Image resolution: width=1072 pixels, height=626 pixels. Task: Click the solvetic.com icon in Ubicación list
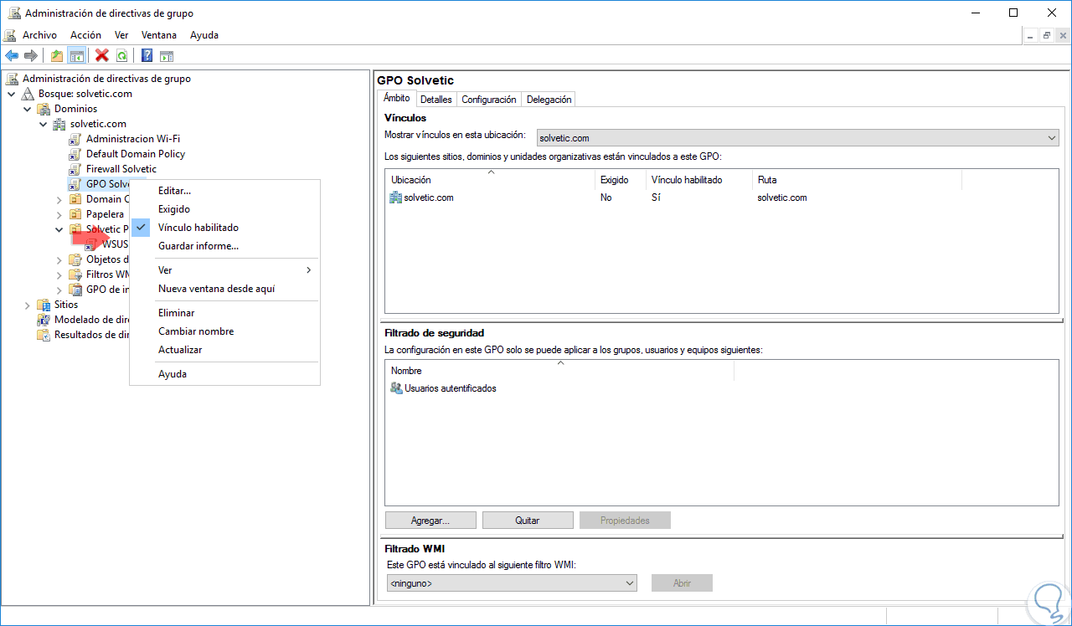coord(396,198)
